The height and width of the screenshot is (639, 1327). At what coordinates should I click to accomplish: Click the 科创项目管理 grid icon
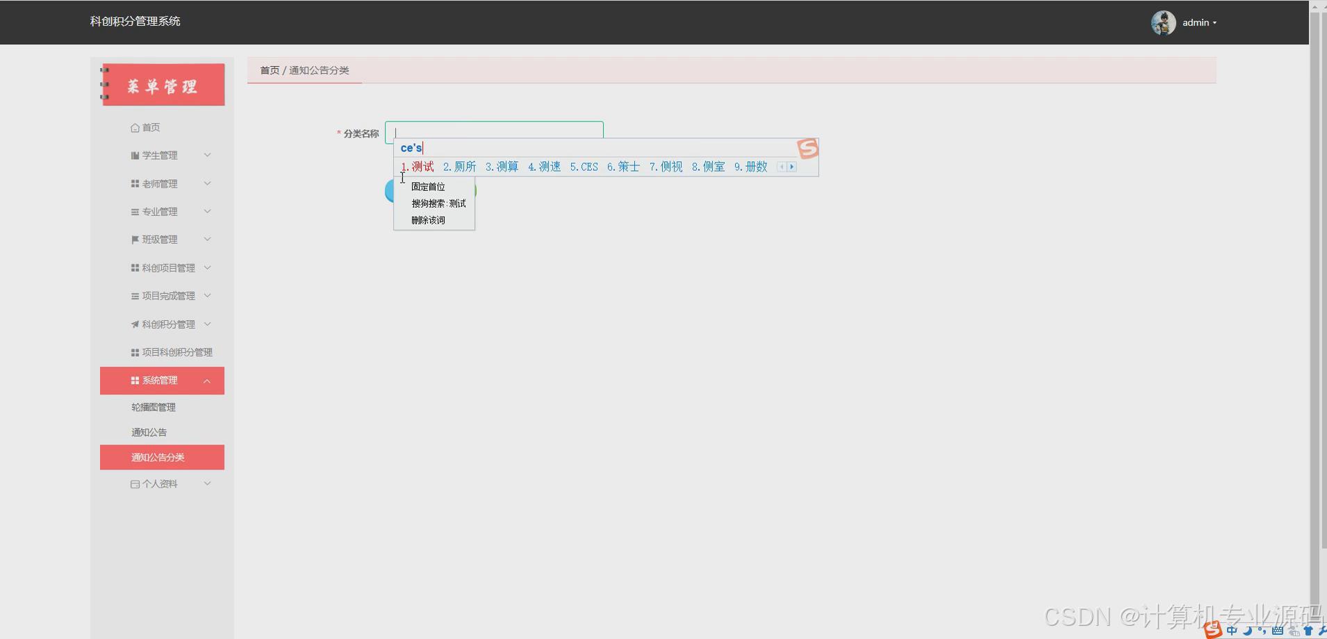coord(135,268)
